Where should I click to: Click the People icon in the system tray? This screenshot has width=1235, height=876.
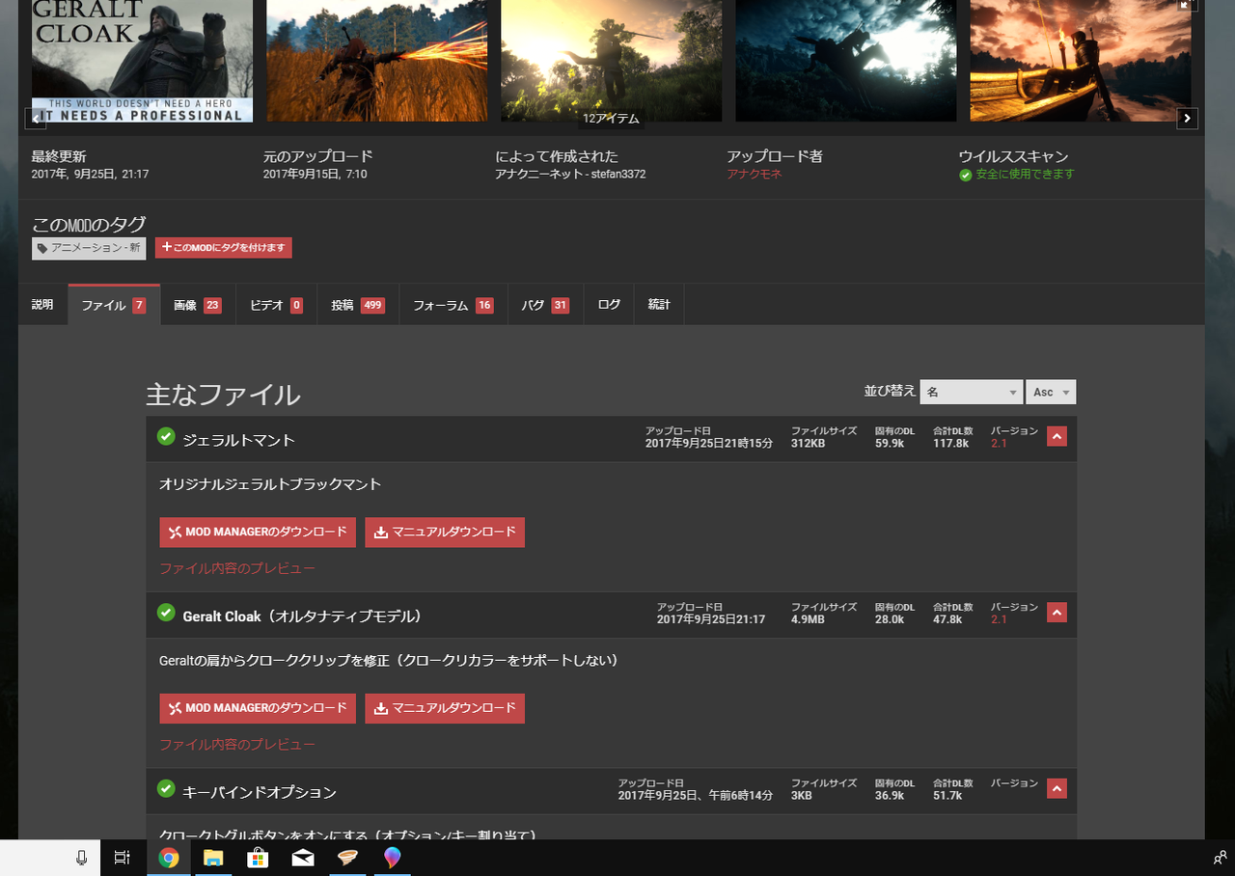(1220, 858)
